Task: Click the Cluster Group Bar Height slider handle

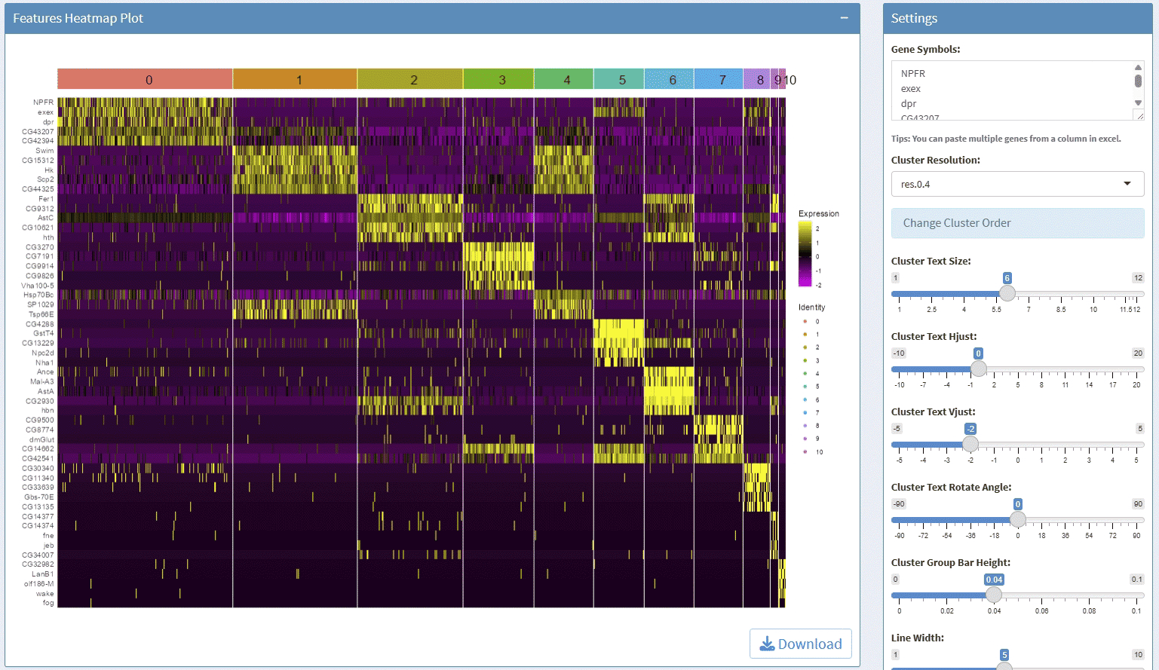Action: pyautogui.click(x=994, y=595)
